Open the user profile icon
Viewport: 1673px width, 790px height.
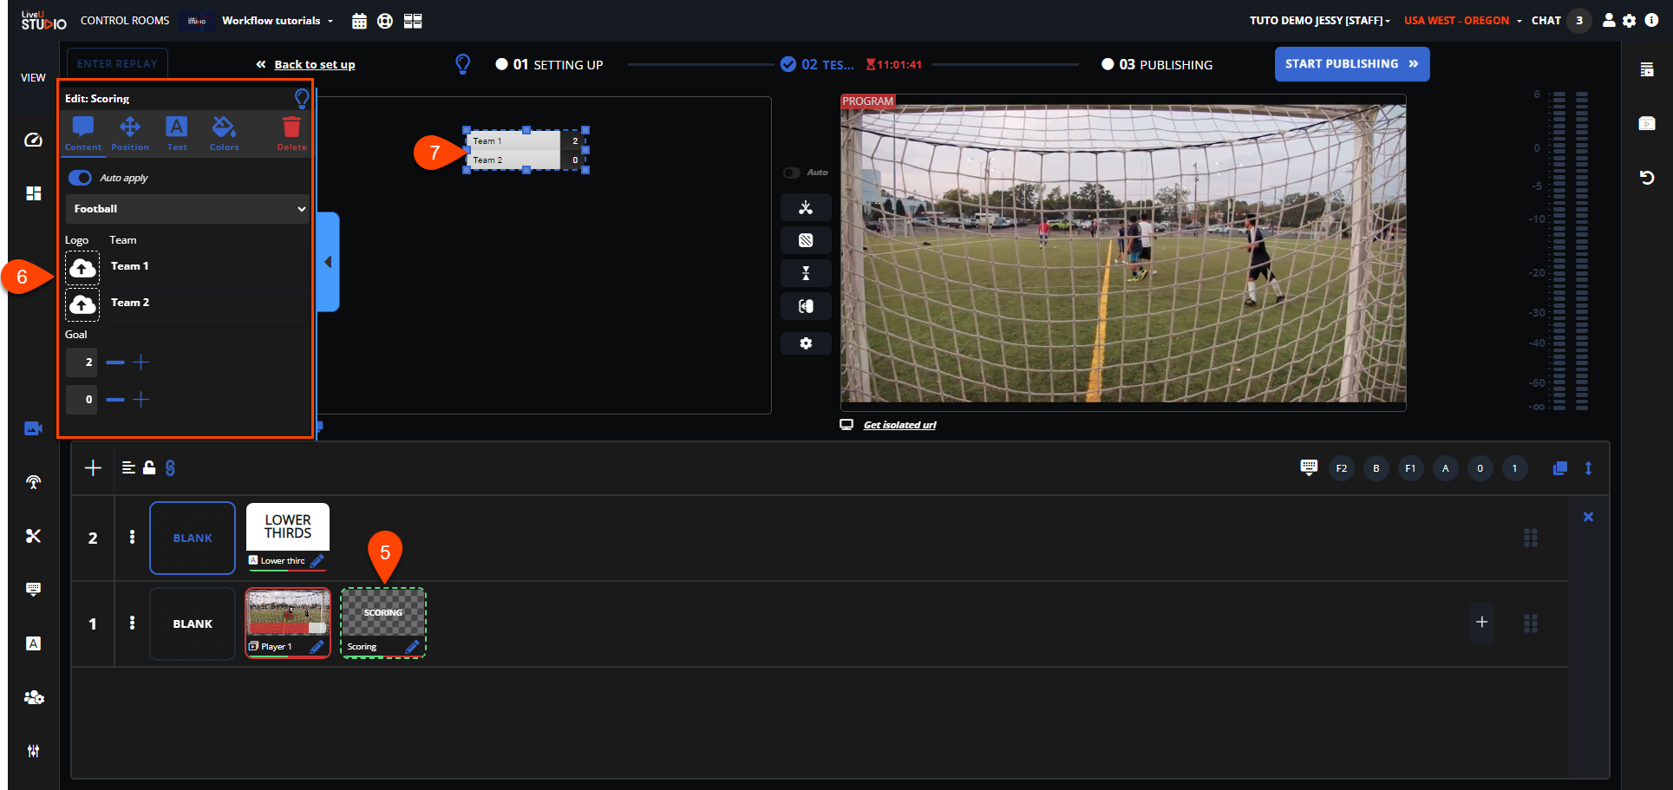tap(1609, 21)
